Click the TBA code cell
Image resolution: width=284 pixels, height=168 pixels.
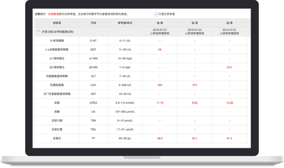93,121
